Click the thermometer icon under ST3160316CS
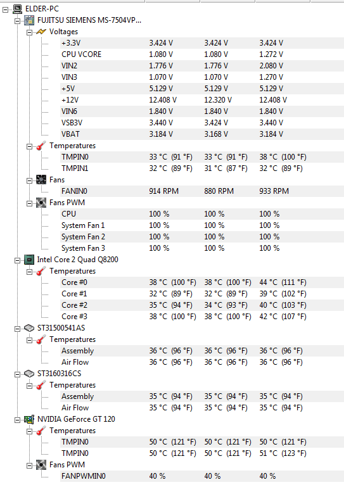Image resolution: width=344 pixels, height=499 pixels. [41, 385]
